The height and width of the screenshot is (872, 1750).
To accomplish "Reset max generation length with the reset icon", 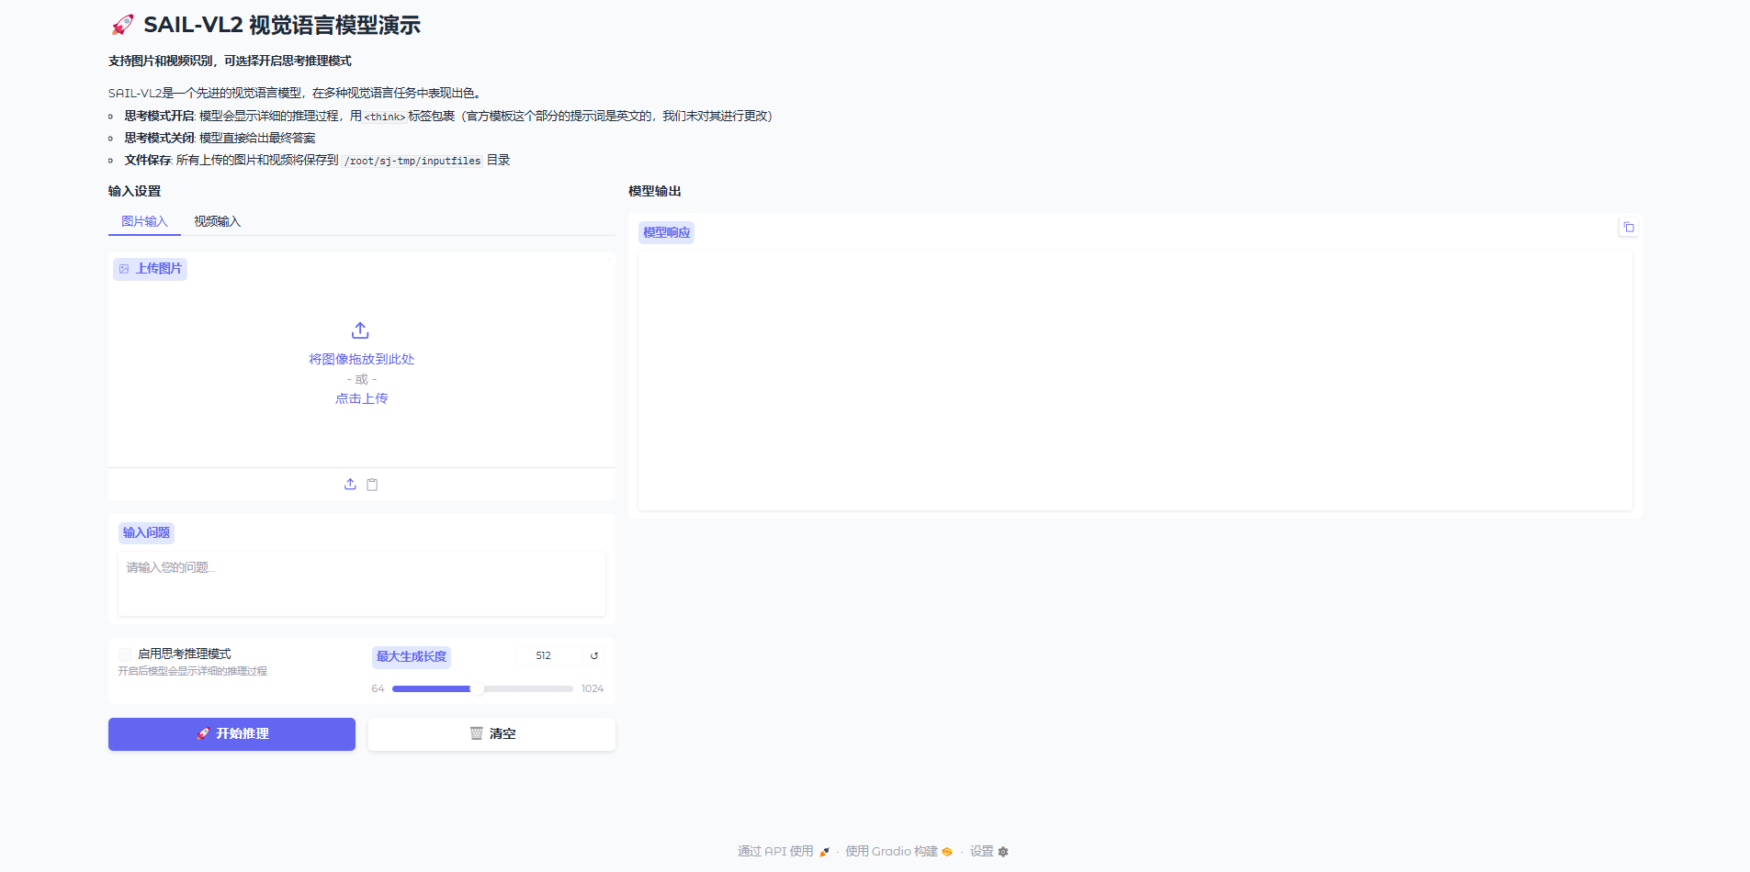I will click(x=594, y=655).
